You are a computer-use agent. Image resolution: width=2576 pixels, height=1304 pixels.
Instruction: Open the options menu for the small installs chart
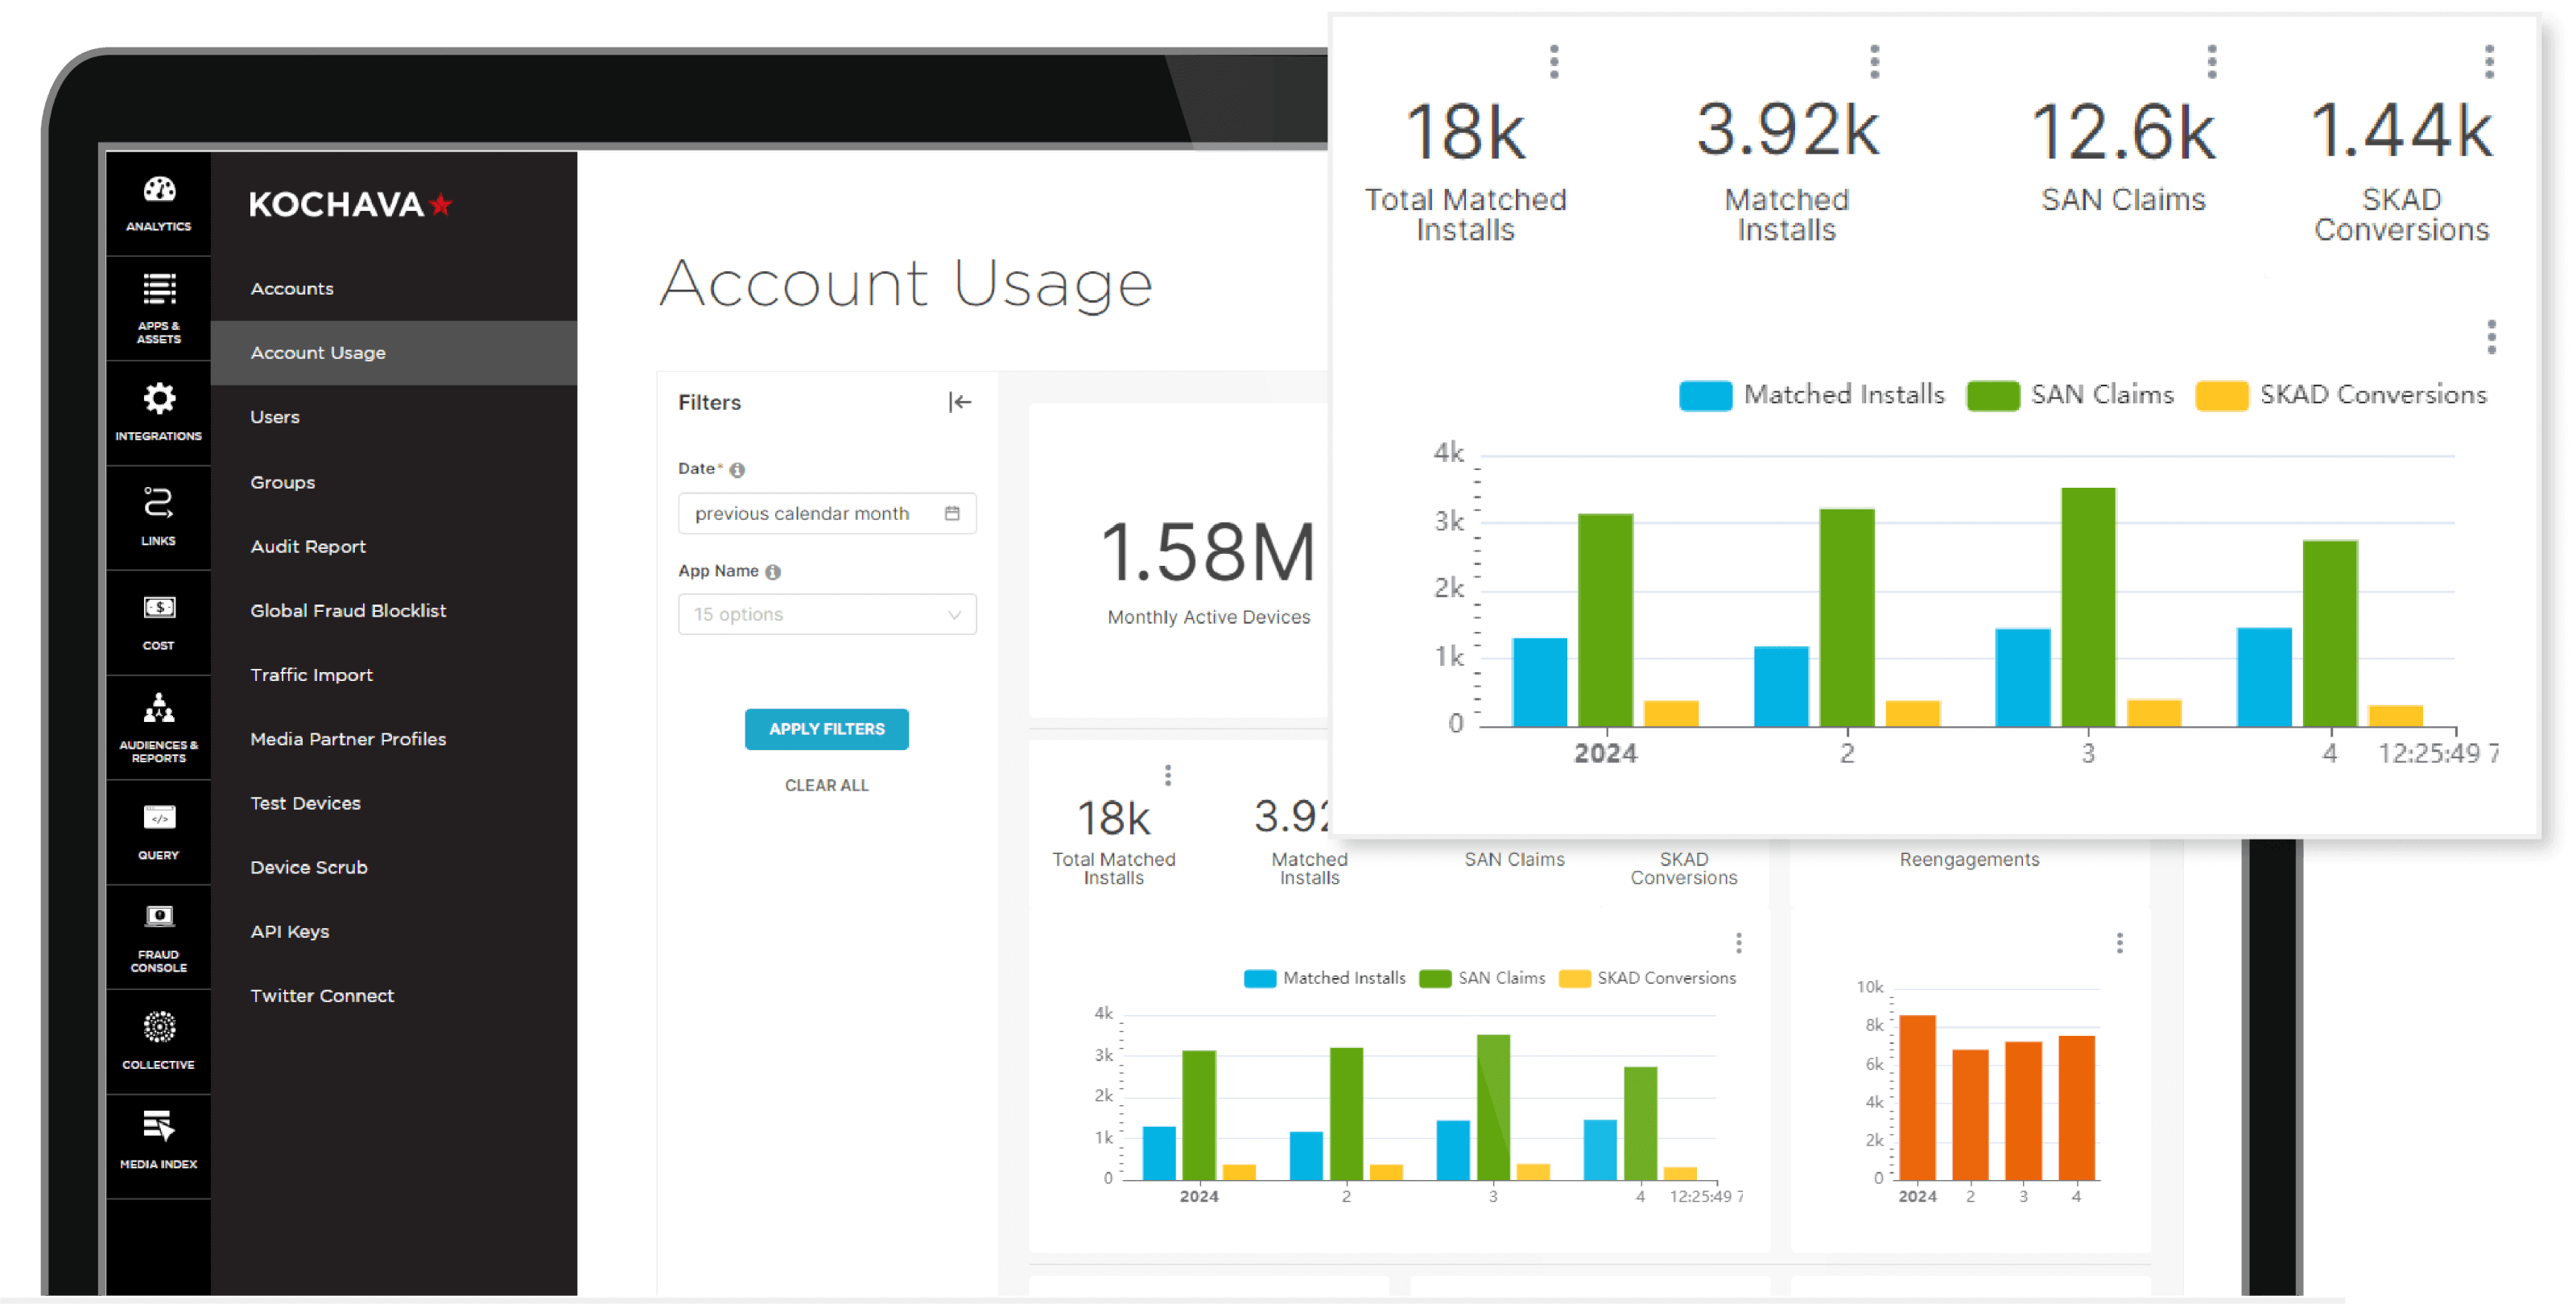click(1738, 943)
